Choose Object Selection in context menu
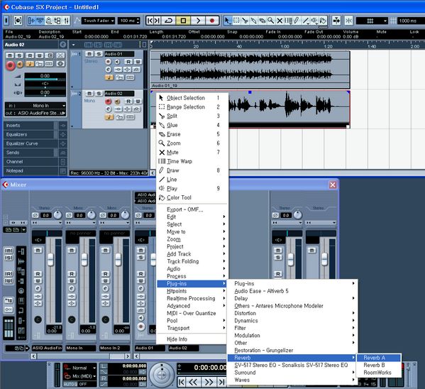 (192, 98)
